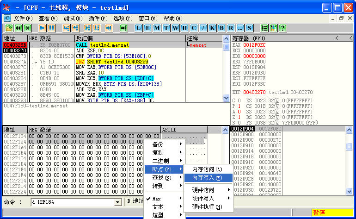Click the Pause execution toolbar icon
The width and height of the screenshot is (356, 219).
click(51, 28)
